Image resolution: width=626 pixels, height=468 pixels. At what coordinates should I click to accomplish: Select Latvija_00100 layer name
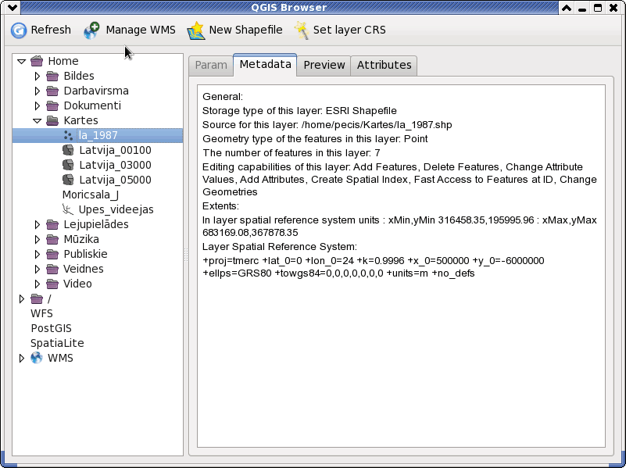click(115, 151)
